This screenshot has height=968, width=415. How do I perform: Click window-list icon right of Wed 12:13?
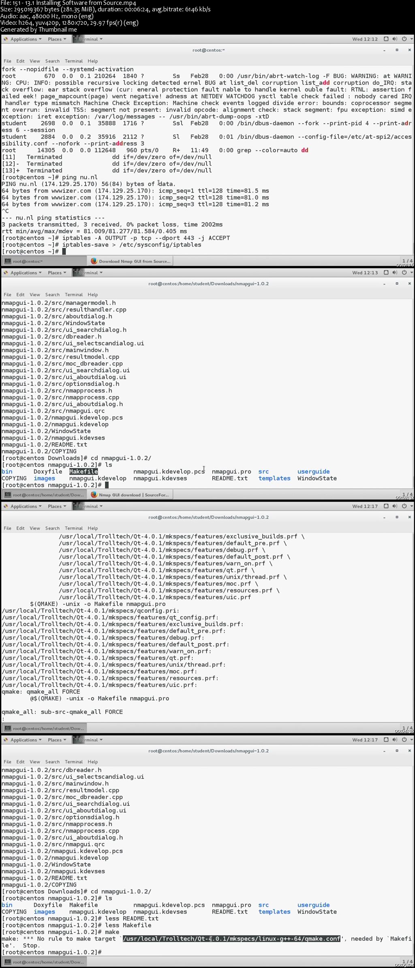(x=386, y=273)
